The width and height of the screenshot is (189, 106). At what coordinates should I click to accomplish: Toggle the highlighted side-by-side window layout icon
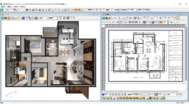[x=76, y=10]
